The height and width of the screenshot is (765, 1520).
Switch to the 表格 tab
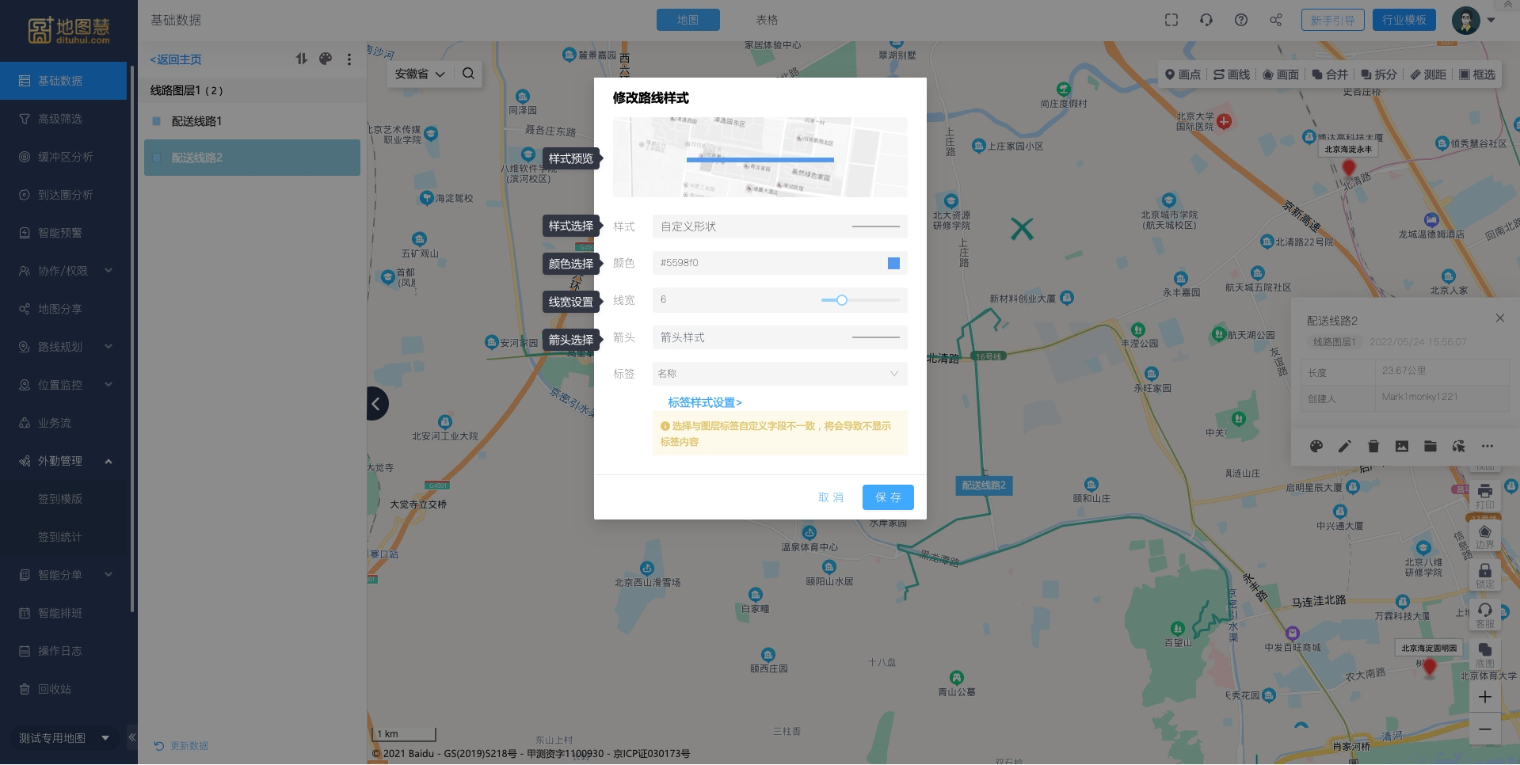tap(767, 20)
